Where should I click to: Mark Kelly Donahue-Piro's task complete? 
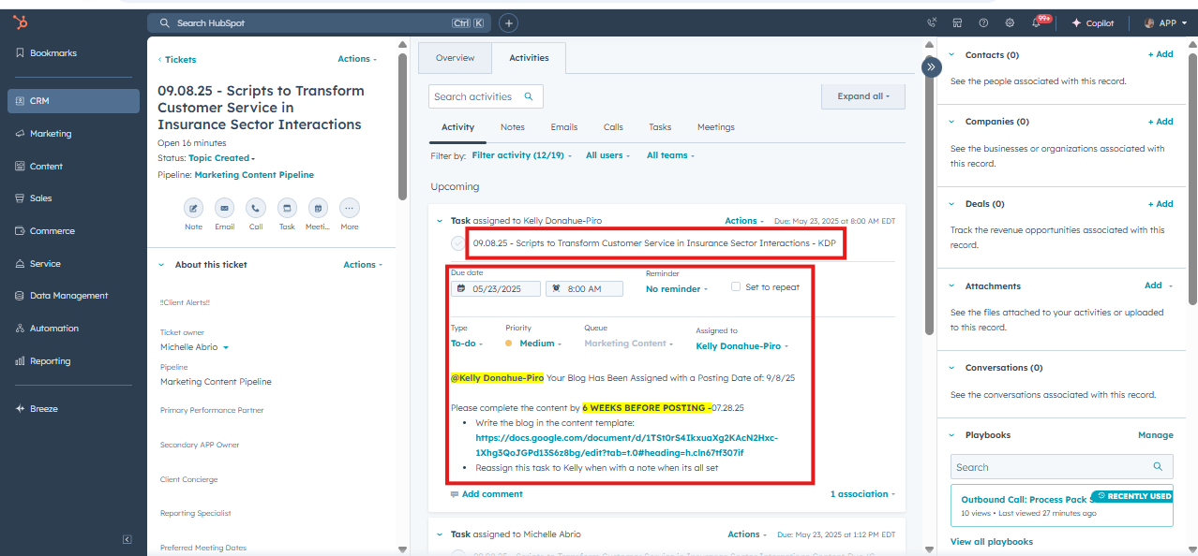(457, 243)
